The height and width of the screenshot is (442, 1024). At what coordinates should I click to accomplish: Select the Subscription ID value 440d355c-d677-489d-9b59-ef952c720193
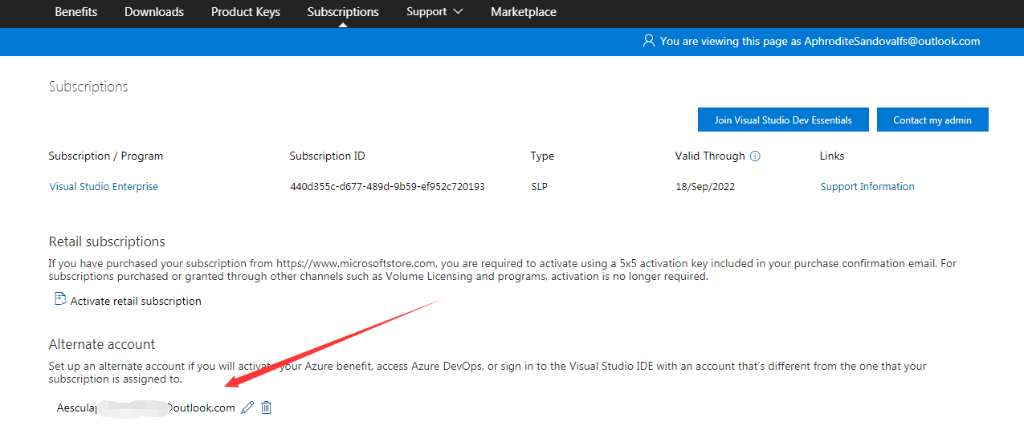pos(387,187)
